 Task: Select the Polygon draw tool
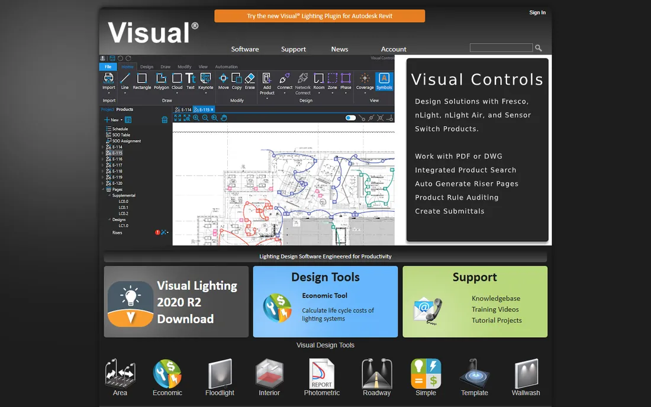[161, 82]
